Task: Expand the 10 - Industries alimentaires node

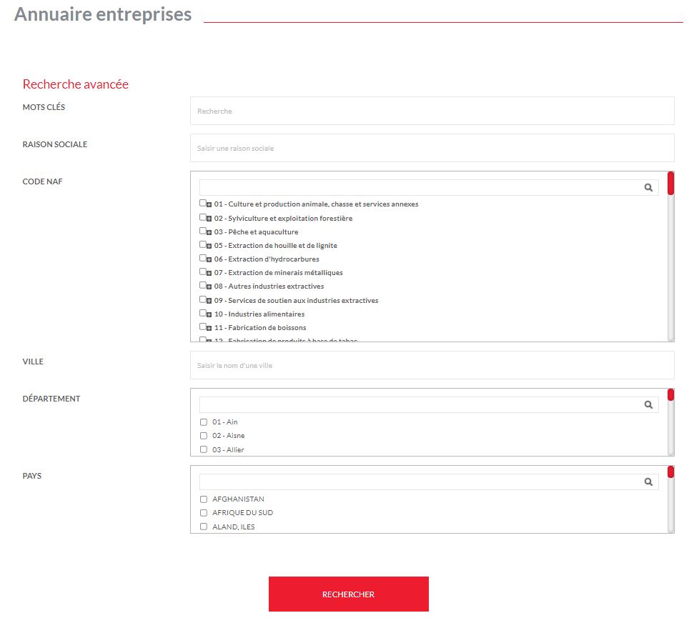Action: click(x=209, y=315)
